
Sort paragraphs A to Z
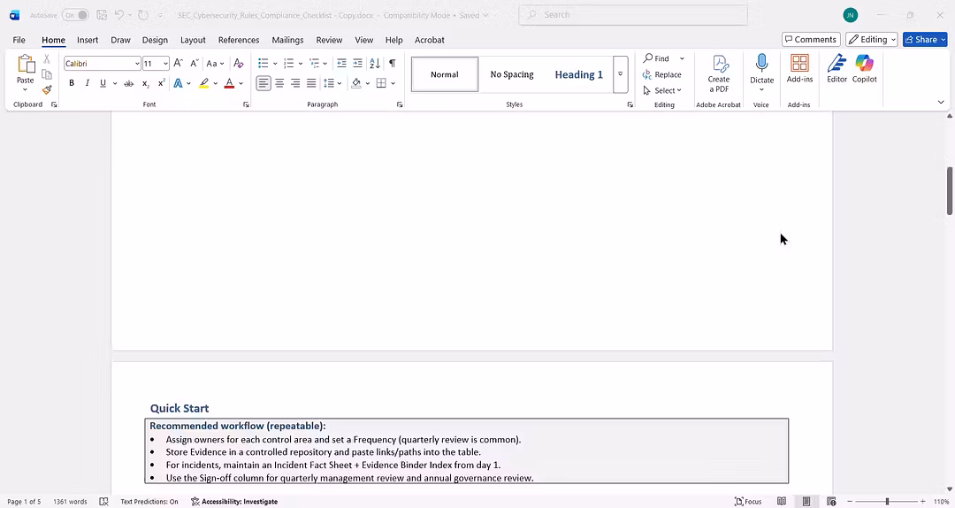375,64
